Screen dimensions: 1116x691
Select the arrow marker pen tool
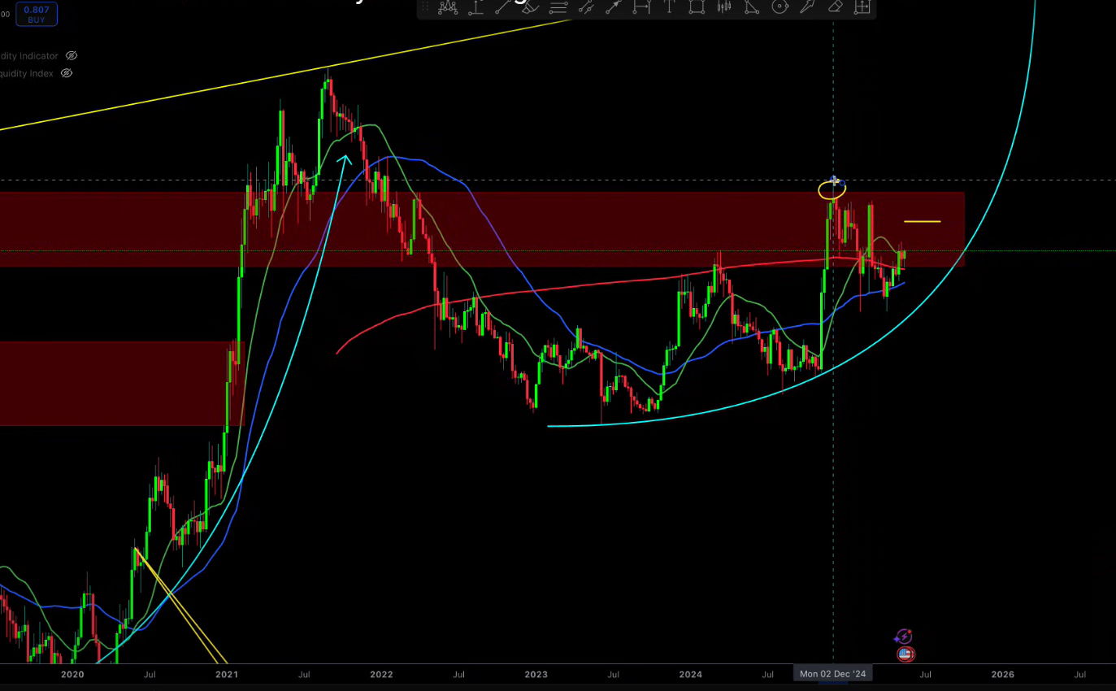[x=806, y=7]
